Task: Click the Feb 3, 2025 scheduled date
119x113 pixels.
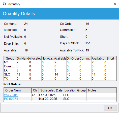Action: pyautogui.click(x=47, y=95)
